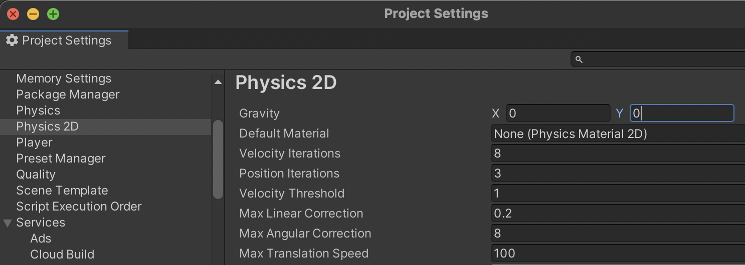Image resolution: width=745 pixels, height=265 pixels.
Task: Select Ads under Services
Action: coord(41,238)
